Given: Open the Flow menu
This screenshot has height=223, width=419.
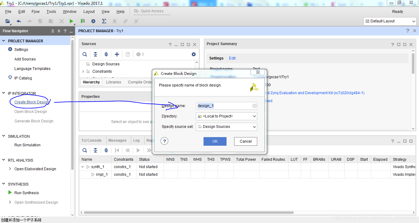Looking at the screenshot, I should [x=36, y=12].
